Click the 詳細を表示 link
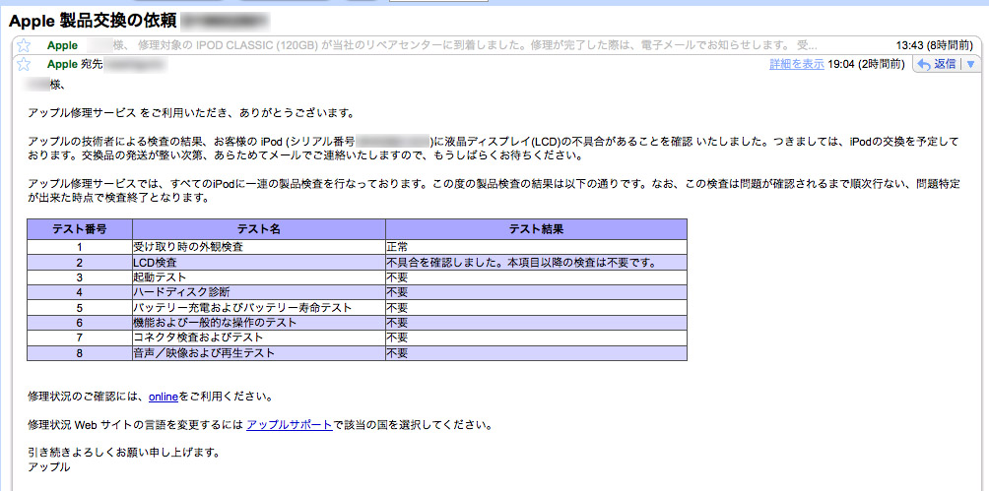The height and width of the screenshot is (491, 989). 797,64
